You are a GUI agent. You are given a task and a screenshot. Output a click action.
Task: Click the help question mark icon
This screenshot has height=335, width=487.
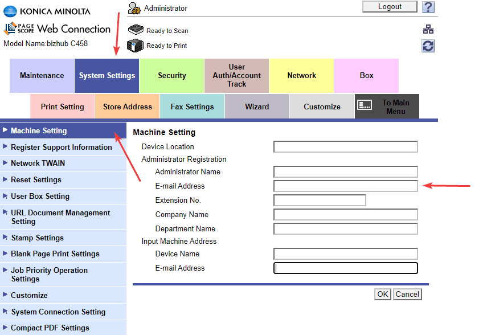pos(428,7)
